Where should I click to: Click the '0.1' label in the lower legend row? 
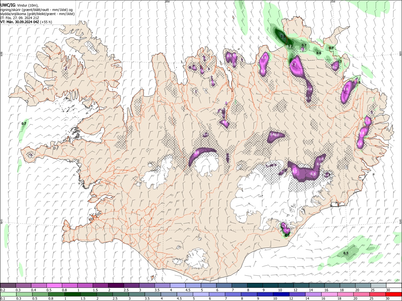[3, 299]
